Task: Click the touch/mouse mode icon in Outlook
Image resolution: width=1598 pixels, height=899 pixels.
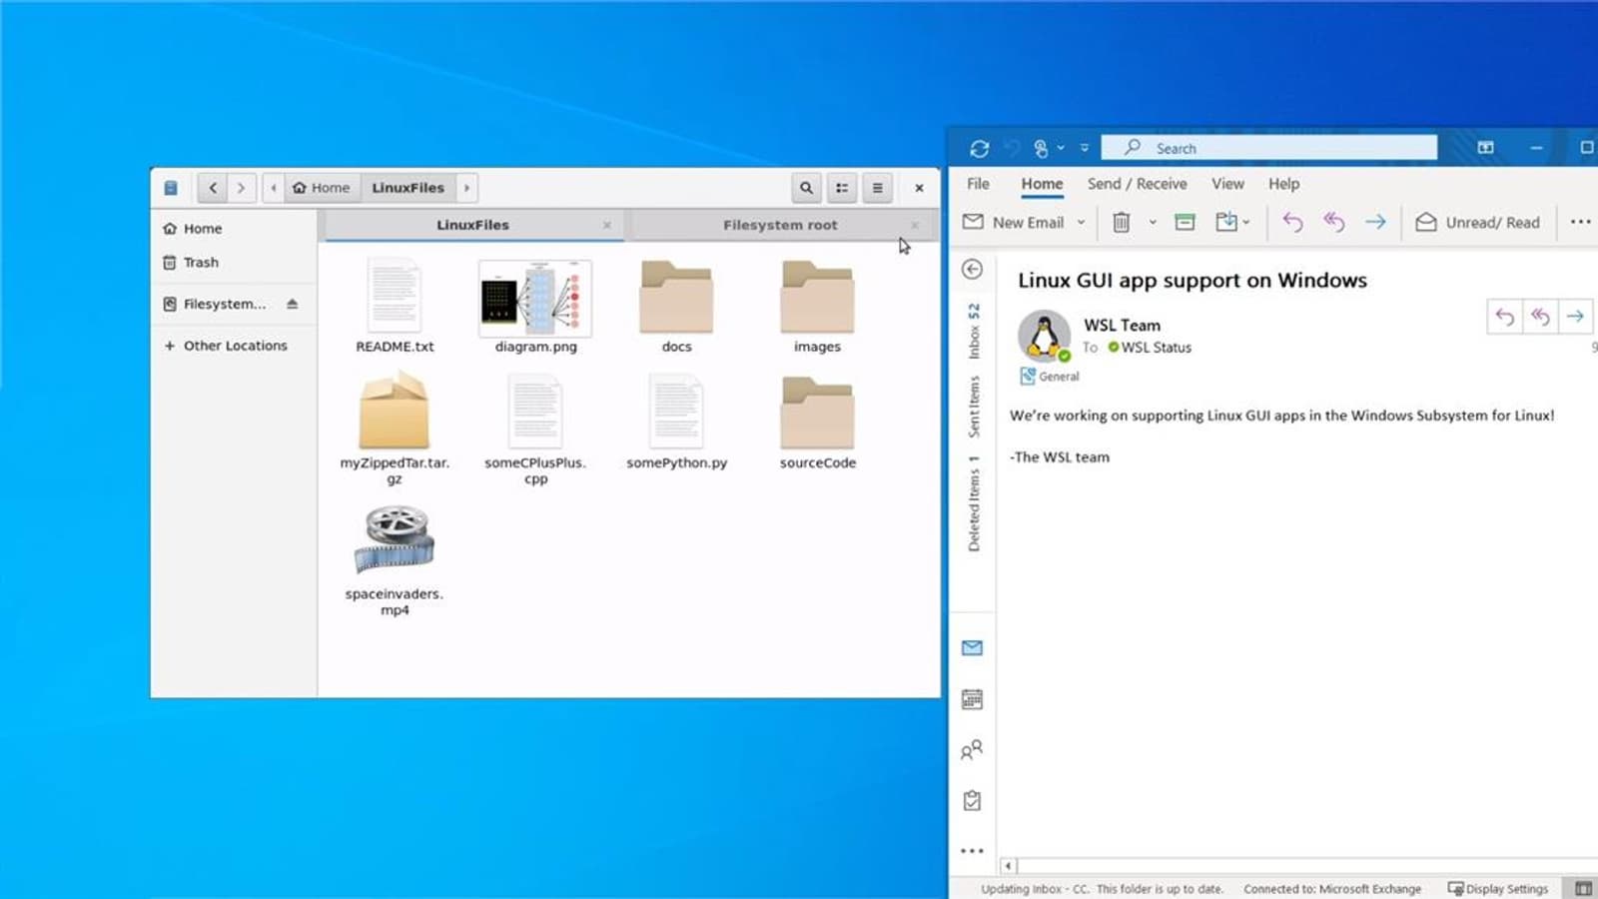Action: click(1041, 148)
